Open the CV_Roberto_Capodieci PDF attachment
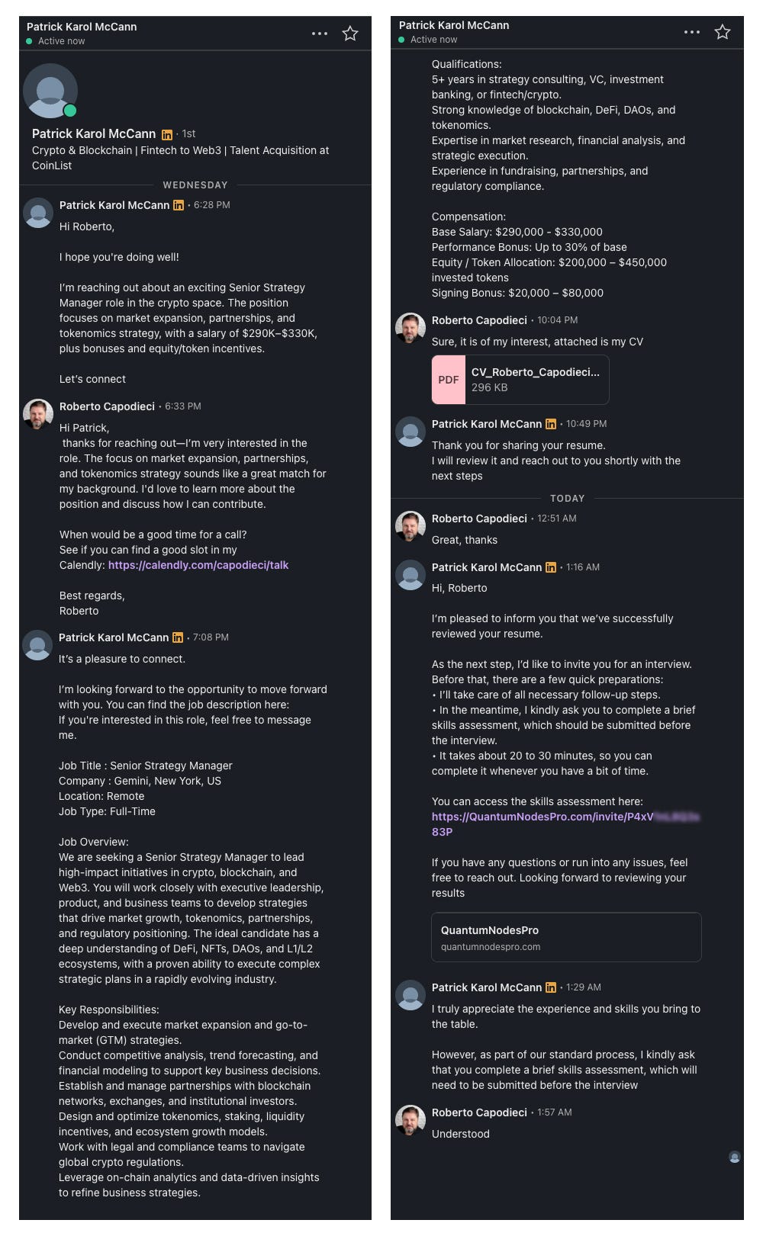 (520, 380)
